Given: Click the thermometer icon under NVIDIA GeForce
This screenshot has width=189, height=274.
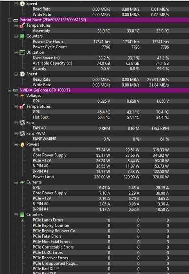Looking at the screenshot, I should 22,106.
